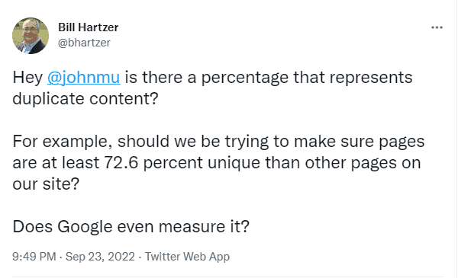458x278 pixels.
Task: Click the word "represents" in the tweet
Action: [371, 78]
